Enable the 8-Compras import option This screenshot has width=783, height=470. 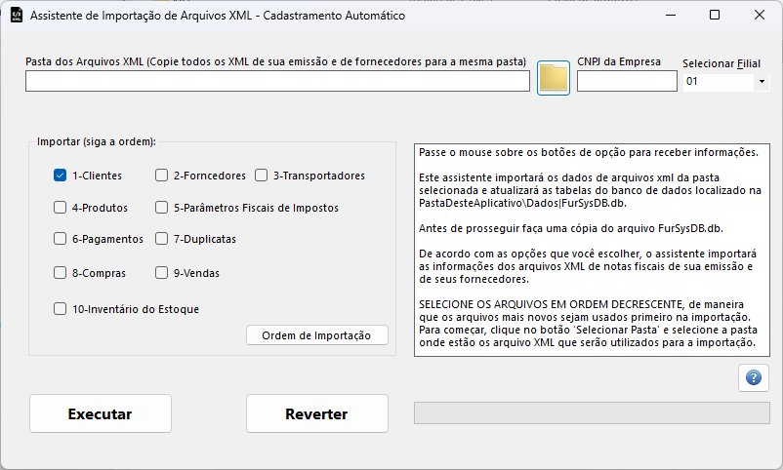(61, 273)
